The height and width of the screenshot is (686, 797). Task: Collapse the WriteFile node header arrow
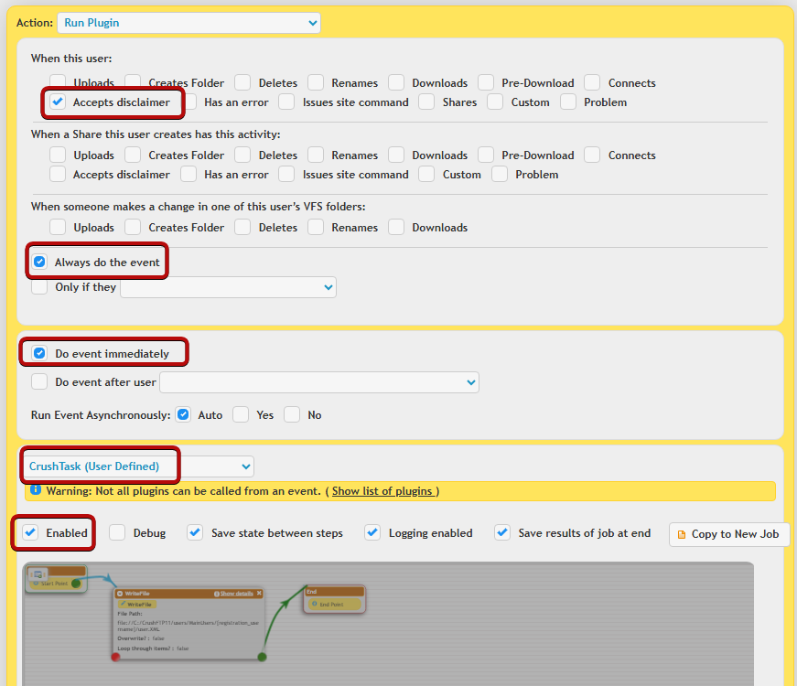click(120, 594)
